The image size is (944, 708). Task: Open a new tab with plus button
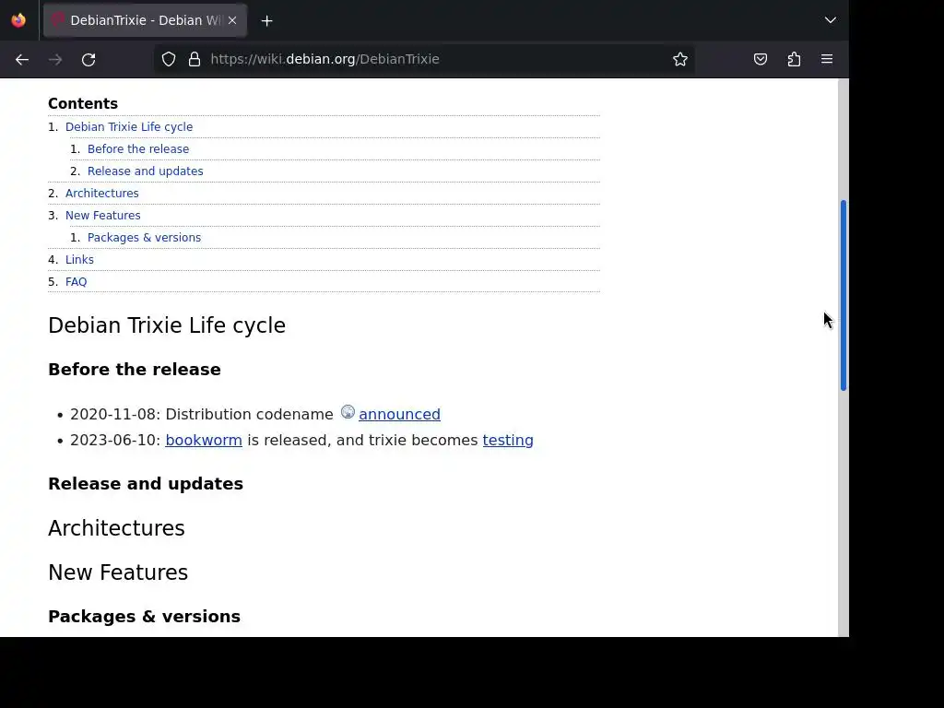(x=266, y=21)
